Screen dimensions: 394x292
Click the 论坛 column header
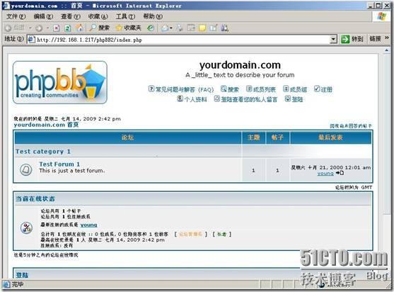click(x=127, y=137)
